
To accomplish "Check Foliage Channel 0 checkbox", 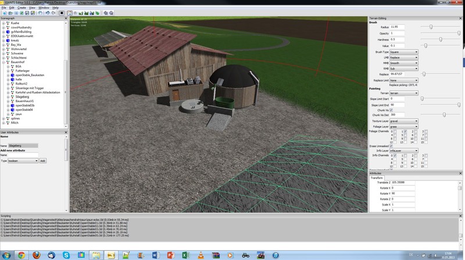I will [395, 132].
